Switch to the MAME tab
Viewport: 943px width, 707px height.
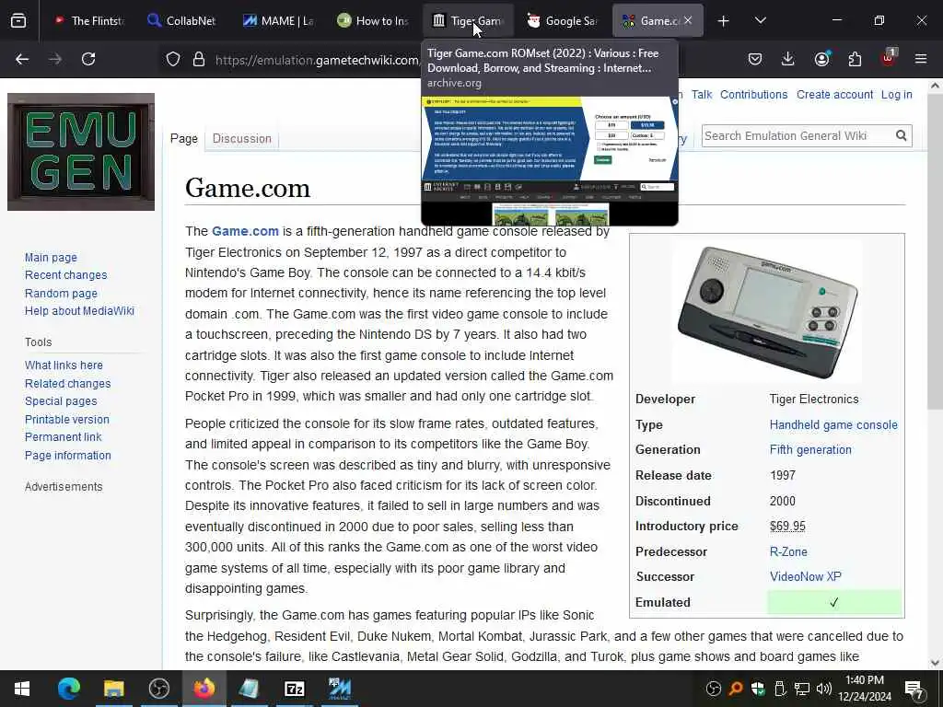[x=278, y=20]
